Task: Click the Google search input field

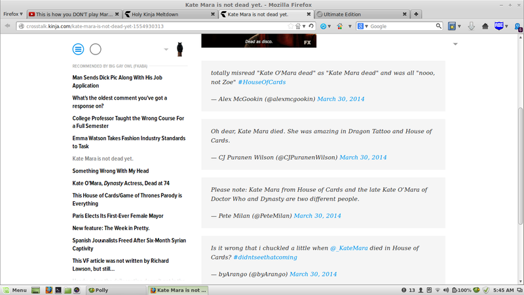Action: pos(402,26)
